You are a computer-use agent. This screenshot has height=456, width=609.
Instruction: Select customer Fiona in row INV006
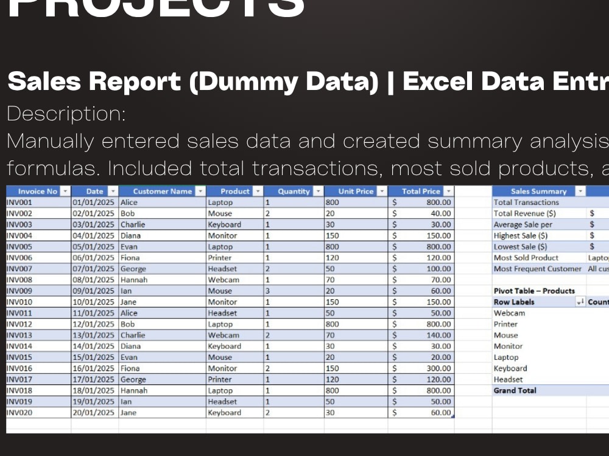point(163,258)
